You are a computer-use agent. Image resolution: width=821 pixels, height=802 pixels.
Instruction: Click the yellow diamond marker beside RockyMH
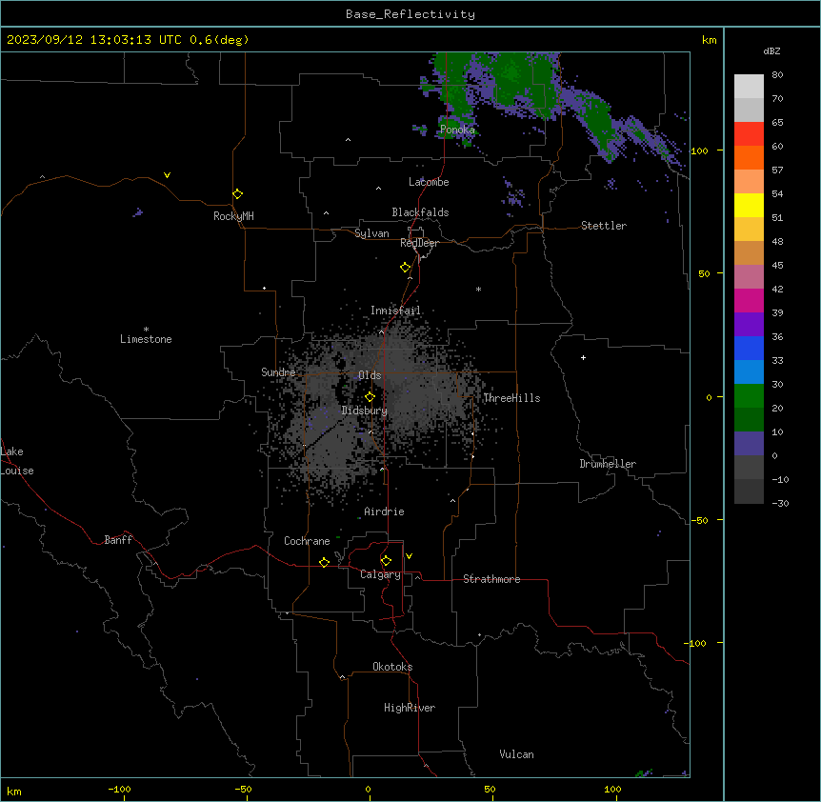point(238,194)
